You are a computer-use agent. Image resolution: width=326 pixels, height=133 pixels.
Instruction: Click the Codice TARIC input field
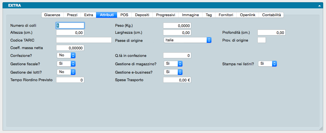coord(84,40)
